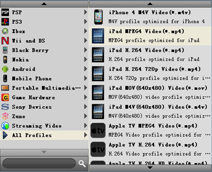Select iPad M4V(640x480) Video(*.m4v) title
This screenshot has height=172, width=212.
pyautogui.click(x=158, y=107)
